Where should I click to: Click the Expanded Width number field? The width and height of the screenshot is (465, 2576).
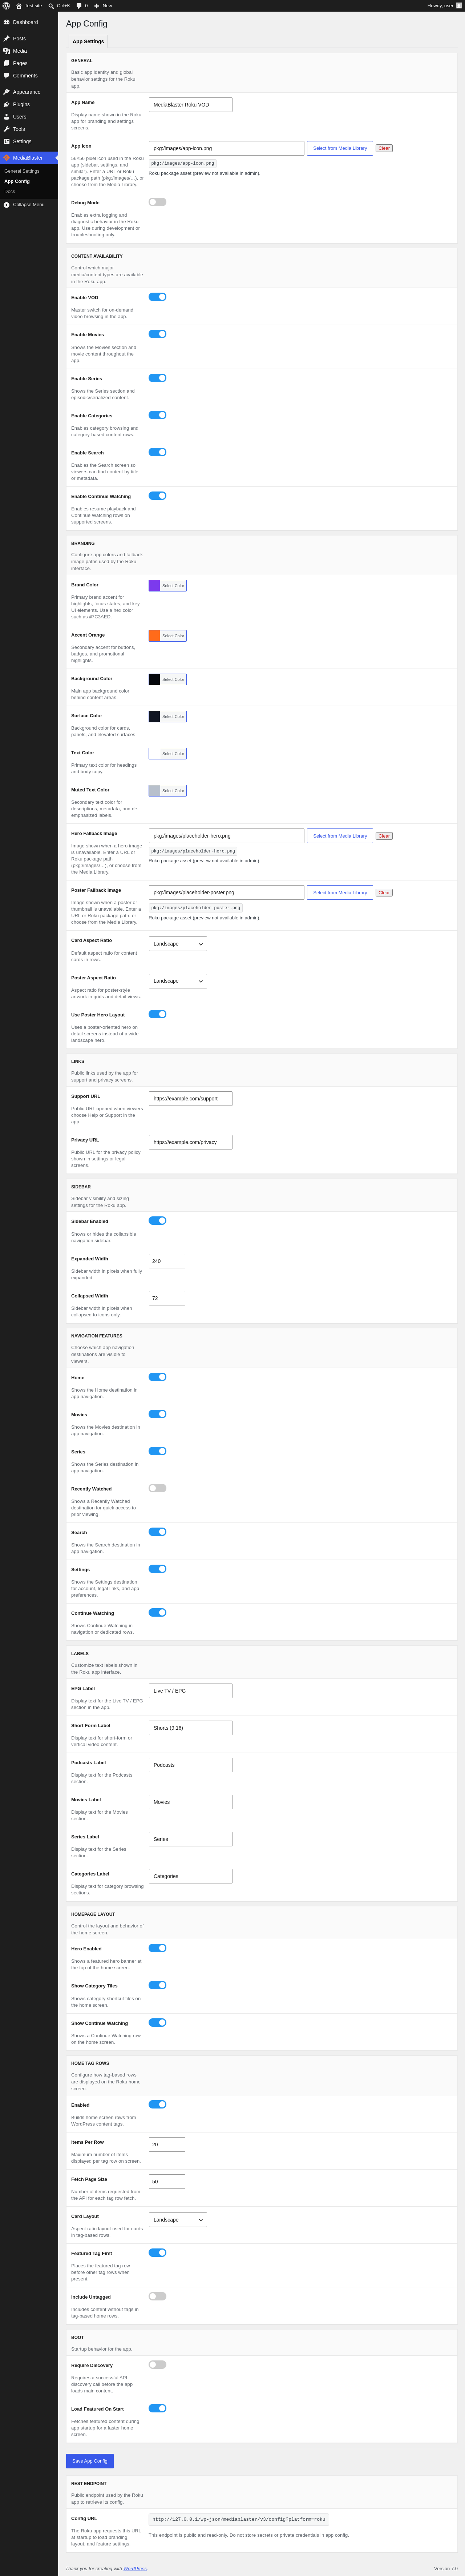coord(167,1261)
